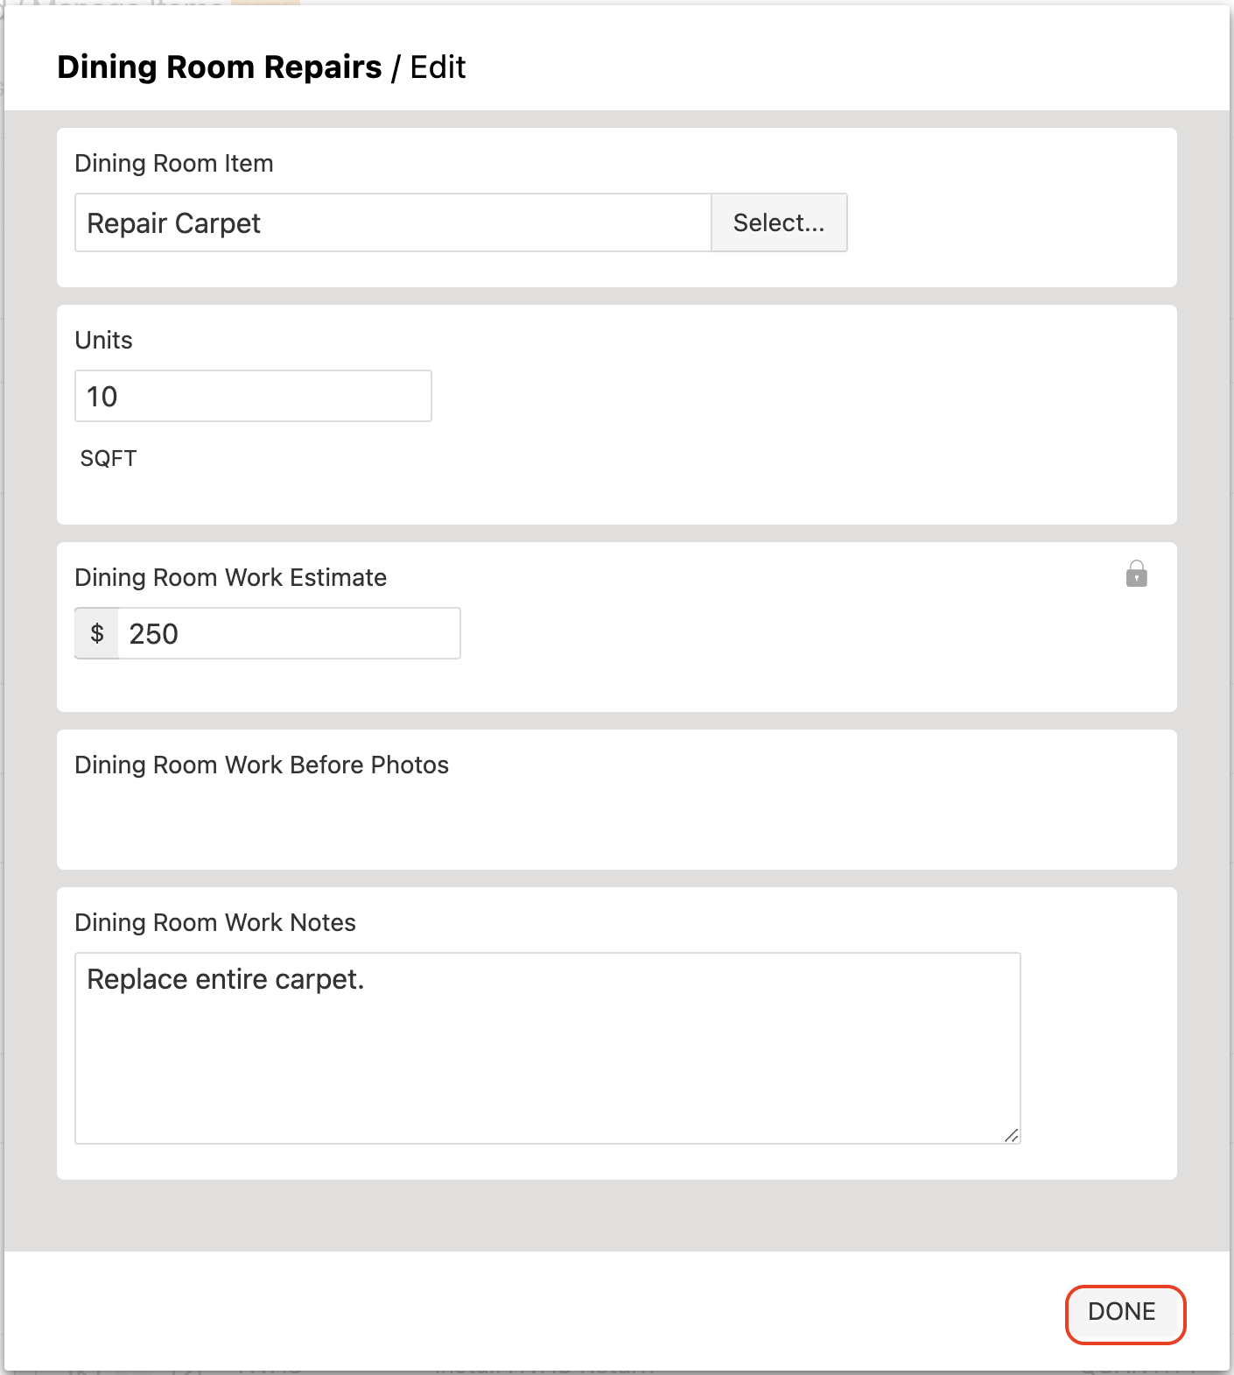Click the dollar sign currency prefix
This screenshot has width=1234, height=1375.
(x=97, y=633)
